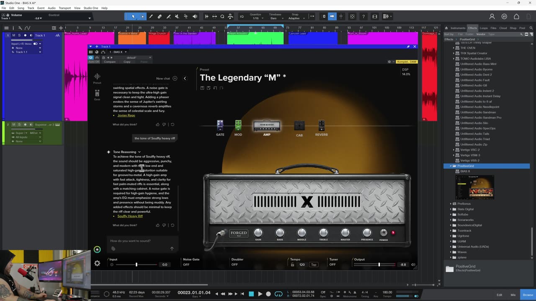Toggle Loop playback in transport
536x301 pixels.
pyautogui.click(x=278, y=294)
